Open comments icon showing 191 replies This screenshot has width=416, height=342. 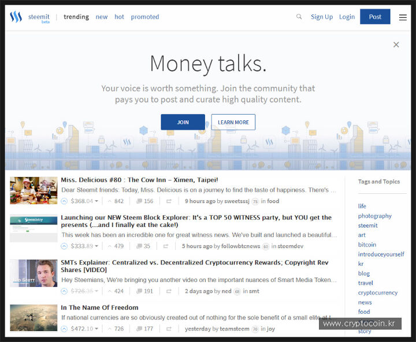(139, 291)
